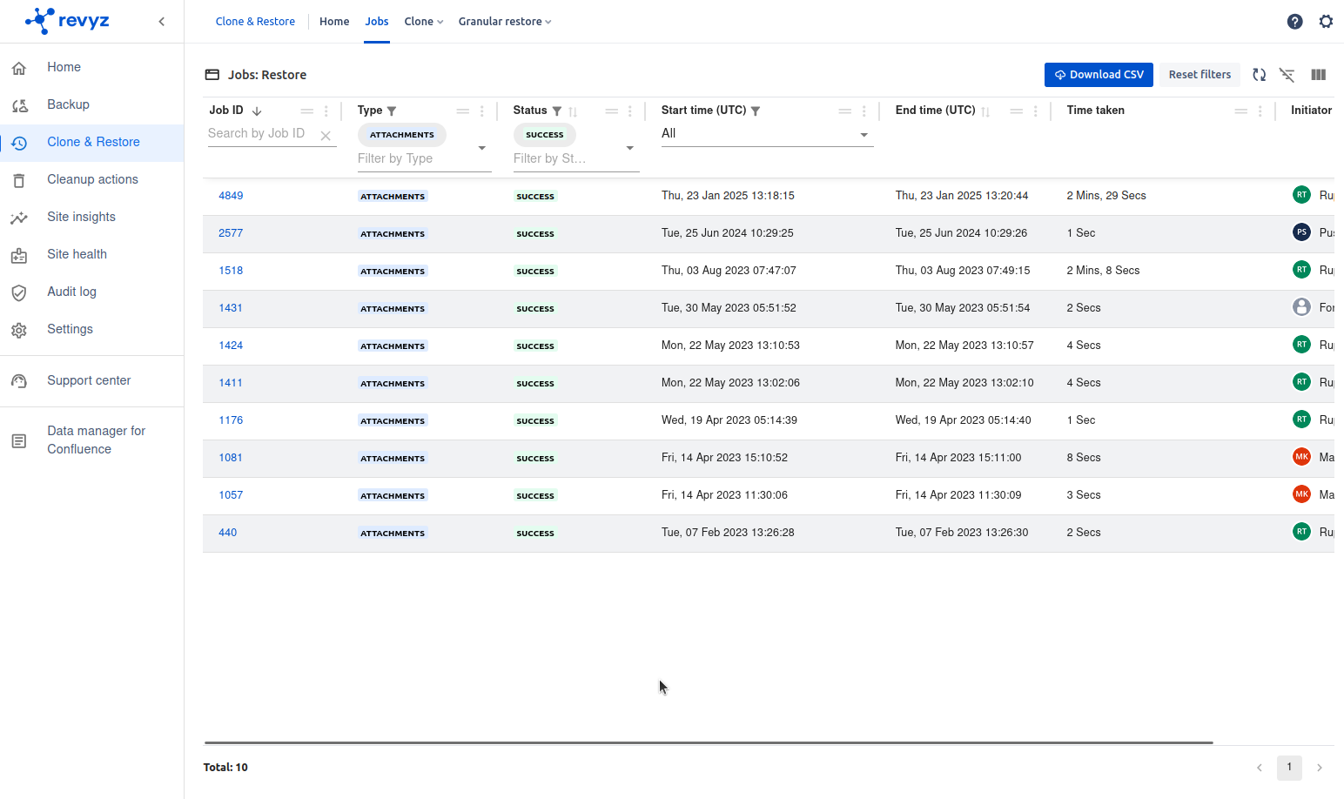Click the refresh jobs icon
Viewport: 1344px width, 799px height.
(1259, 75)
